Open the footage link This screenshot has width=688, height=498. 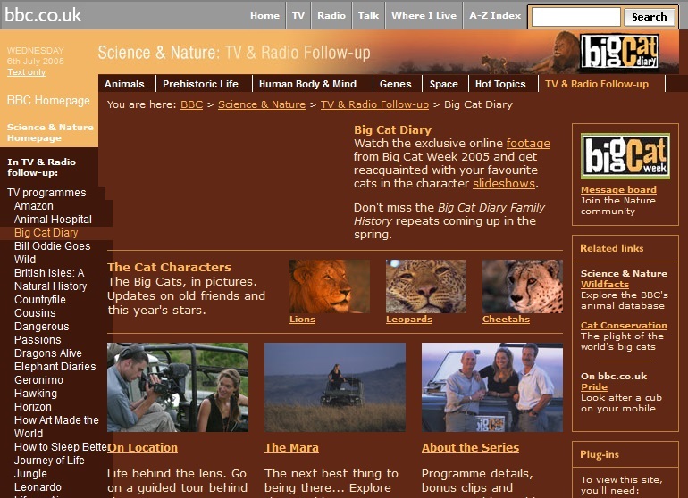(528, 144)
